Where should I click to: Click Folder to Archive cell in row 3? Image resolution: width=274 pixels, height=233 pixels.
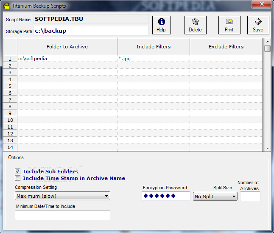coord(67,72)
